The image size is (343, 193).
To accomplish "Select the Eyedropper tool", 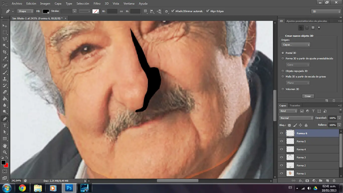I will [x=5, y=59].
